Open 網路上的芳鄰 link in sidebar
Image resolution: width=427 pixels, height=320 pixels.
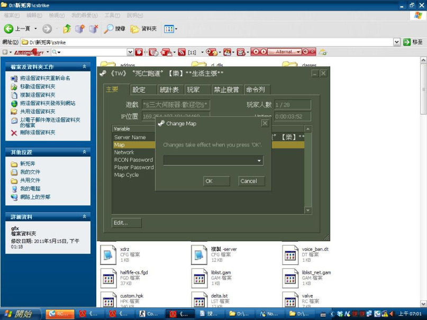click(35, 197)
